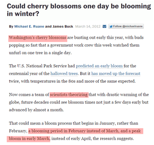This screenshot has width=154, height=145.
Task: Open the 'predicted an early bloom' link
Action: tap(99, 66)
